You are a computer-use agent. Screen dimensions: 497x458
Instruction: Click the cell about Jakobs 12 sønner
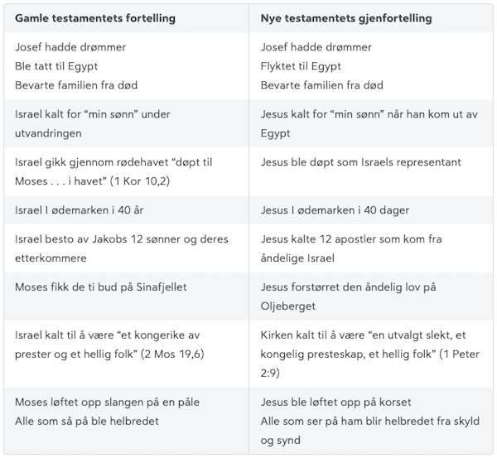point(121,248)
